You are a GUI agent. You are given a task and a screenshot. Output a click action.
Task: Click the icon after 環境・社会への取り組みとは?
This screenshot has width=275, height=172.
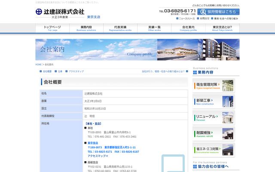(x=187, y=71)
